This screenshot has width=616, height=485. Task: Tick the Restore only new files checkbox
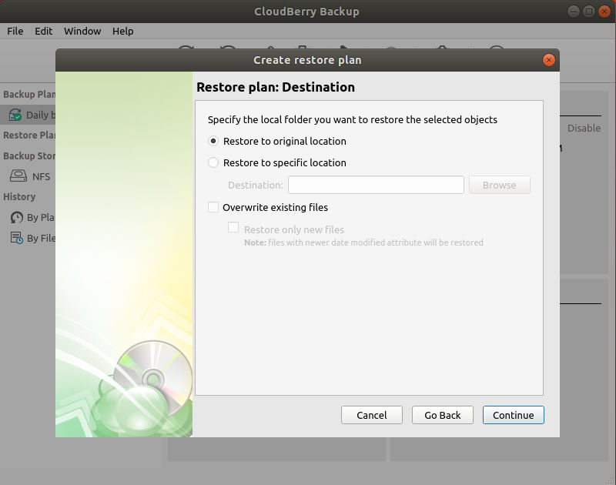tap(233, 227)
